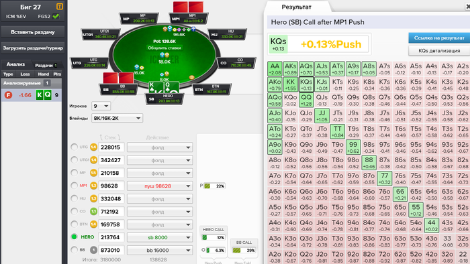Image resolution: width=470 pixels, height=264 pixels.
Task: Select the BTN radio button
Action: 74,224
